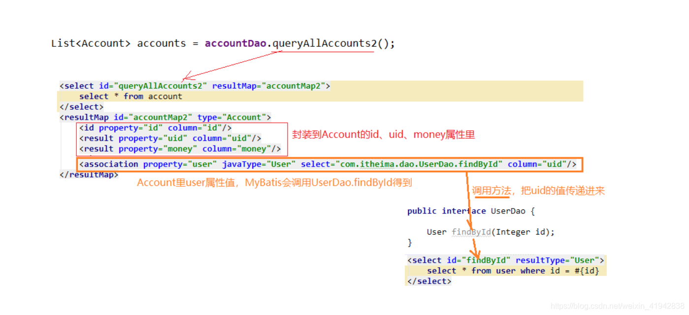Screen dimensions: 689x315
Task: Click the result line for property "uid"
Action: [170, 138]
